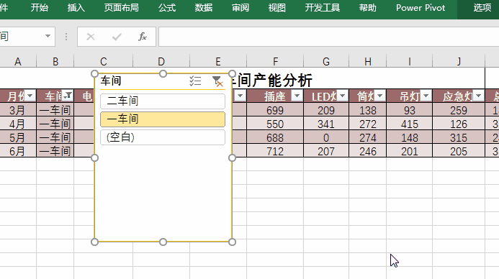The image size is (499, 279).
Task: Open the 应急灯 column filter dropdown
Action: pyautogui.click(x=478, y=96)
